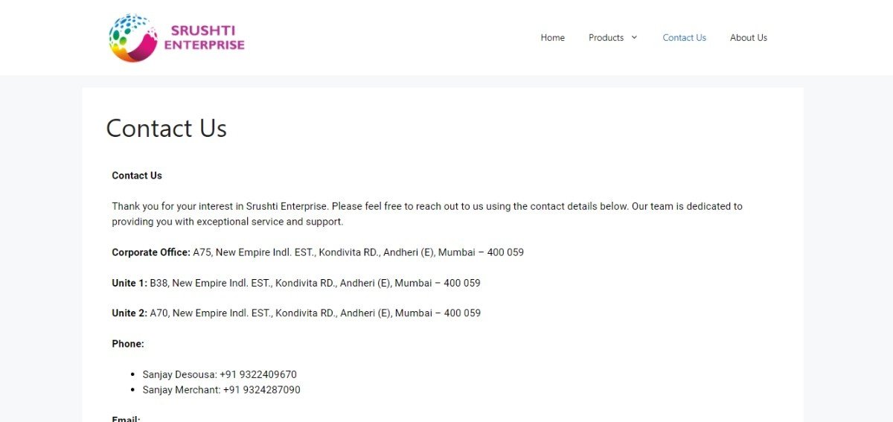Select Contact Us in the navigation bar
Viewport: 893px width, 422px height.
(x=684, y=38)
